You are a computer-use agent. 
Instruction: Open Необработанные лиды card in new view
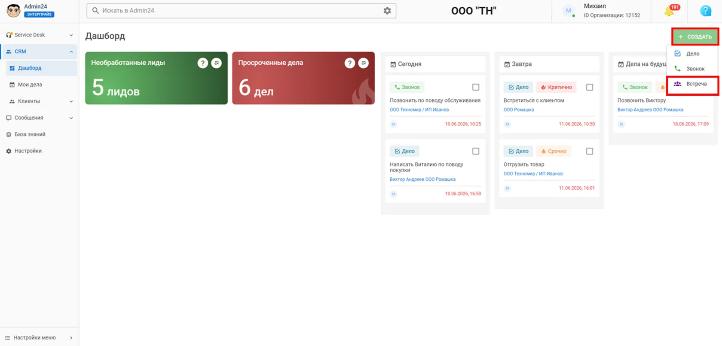[217, 63]
